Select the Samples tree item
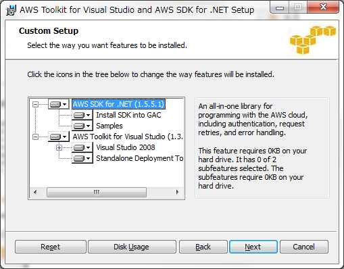 tap(109, 126)
